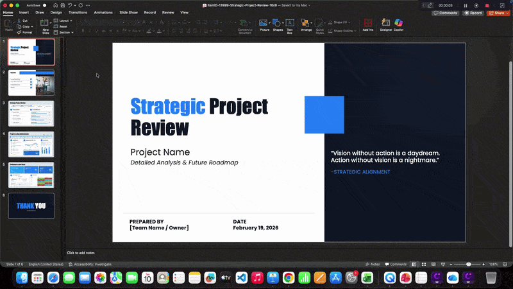Select the Thank You slide 6 thumbnail

pyautogui.click(x=31, y=206)
